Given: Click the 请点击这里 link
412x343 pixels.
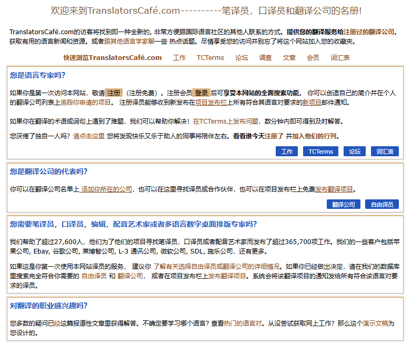Looking at the screenshot, I should (88, 136).
